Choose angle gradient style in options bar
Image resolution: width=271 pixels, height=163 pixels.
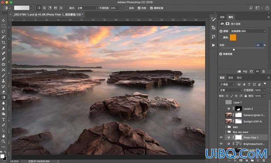click(x=50, y=8)
